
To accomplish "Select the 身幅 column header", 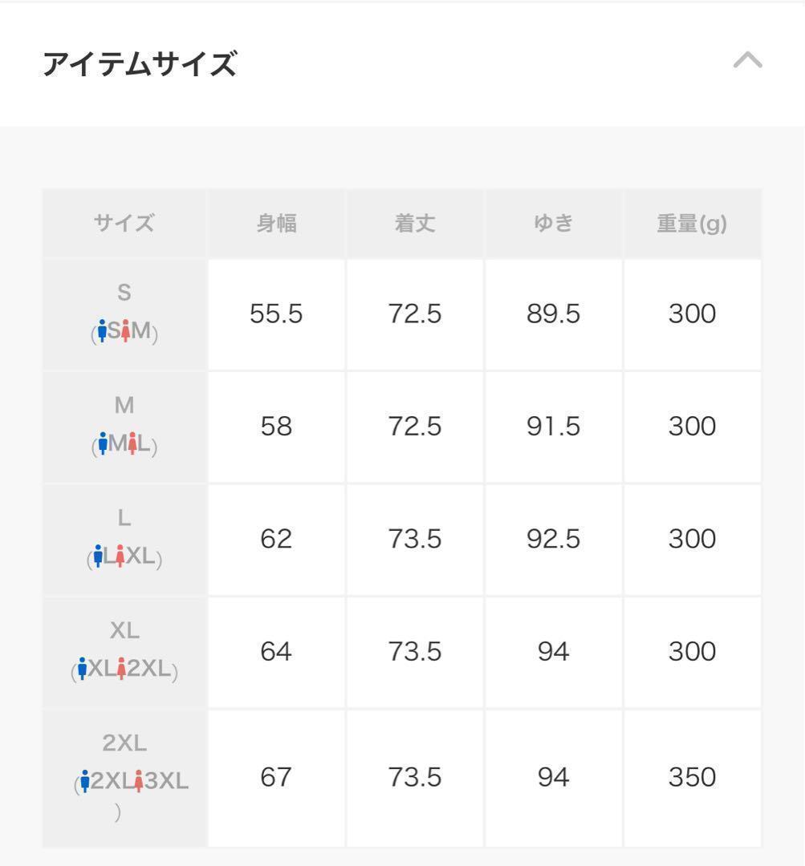I will [x=276, y=224].
